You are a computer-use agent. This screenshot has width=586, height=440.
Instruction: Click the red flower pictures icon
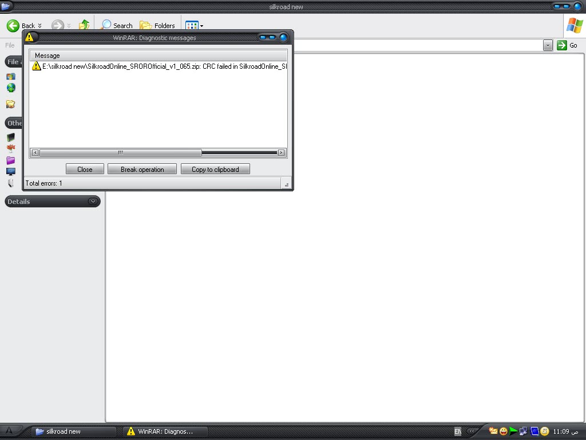11,148
